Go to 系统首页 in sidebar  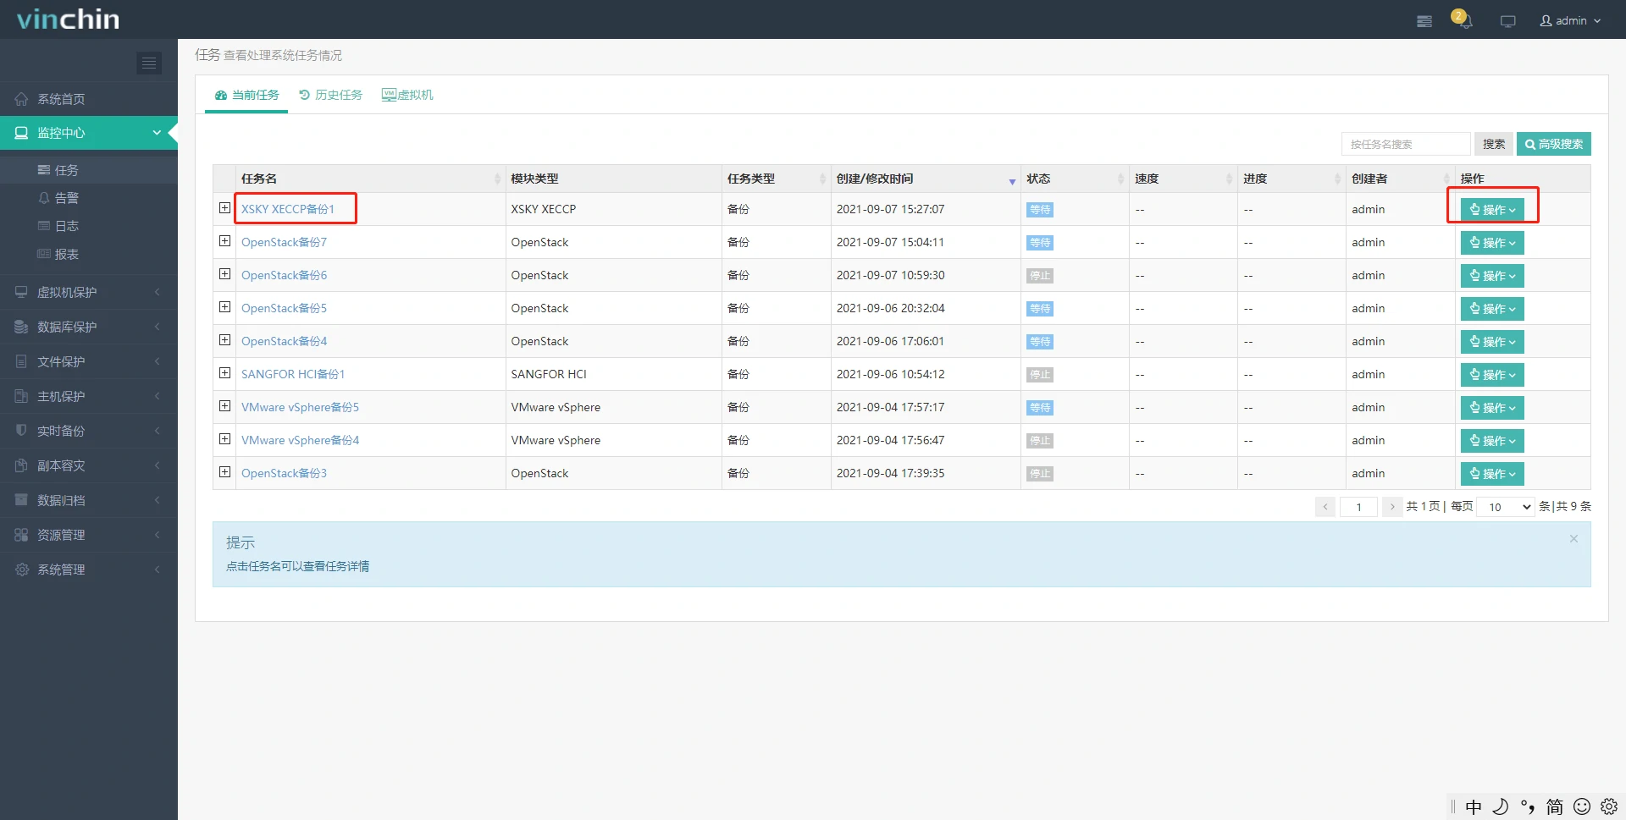pyautogui.click(x=89, y=99)
